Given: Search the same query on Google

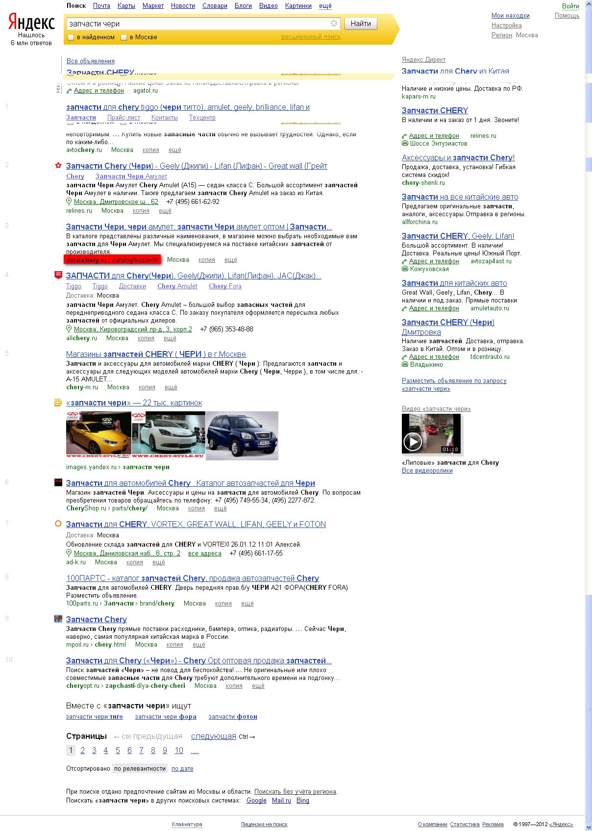Looking at the screenshot, I should pos(256,801).
